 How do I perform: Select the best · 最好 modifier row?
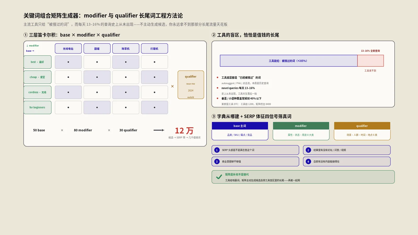(x=37, y=62)
